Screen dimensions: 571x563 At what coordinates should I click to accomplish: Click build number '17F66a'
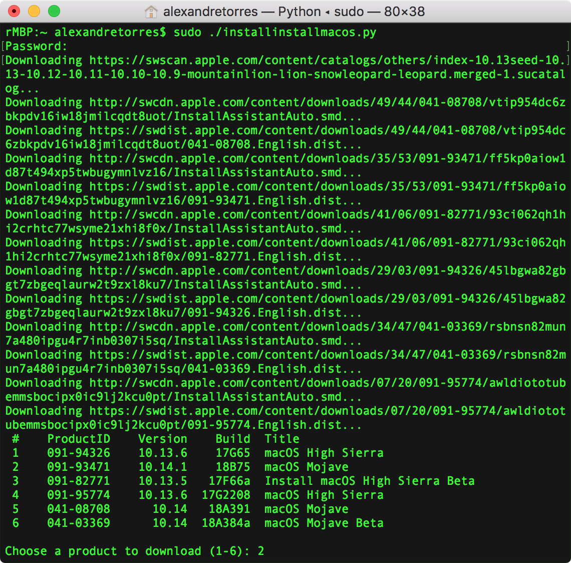point(229,481)
